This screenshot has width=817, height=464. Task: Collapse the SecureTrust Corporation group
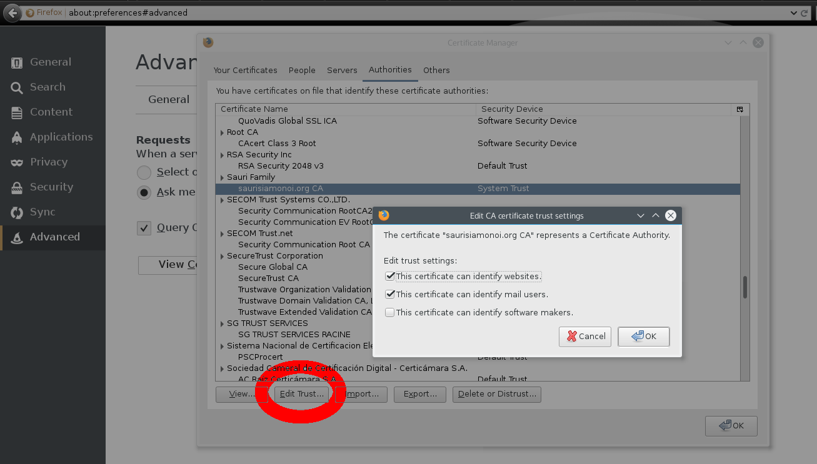click(x=222, y=256)
